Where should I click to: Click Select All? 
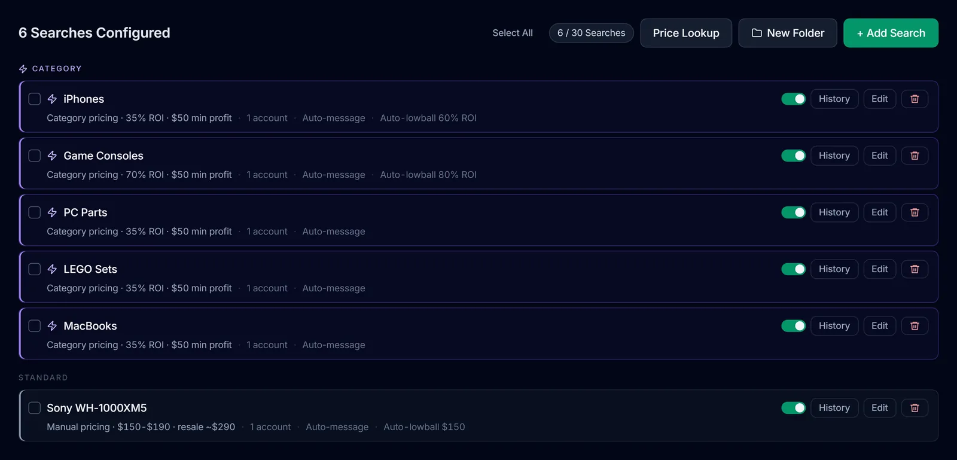coord(513,33)
